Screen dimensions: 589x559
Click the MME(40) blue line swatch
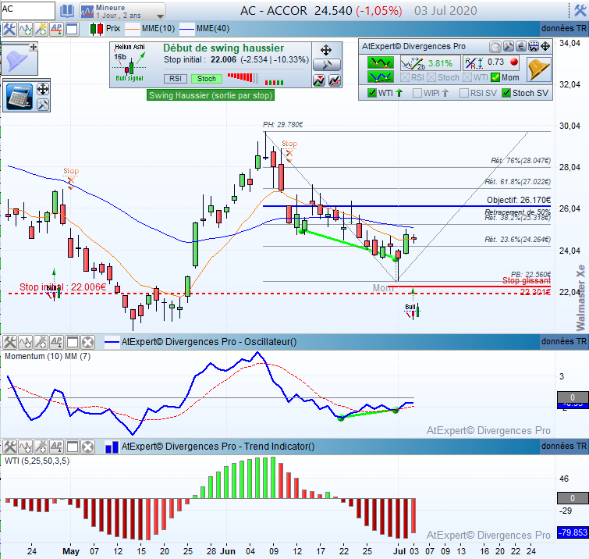187,29
